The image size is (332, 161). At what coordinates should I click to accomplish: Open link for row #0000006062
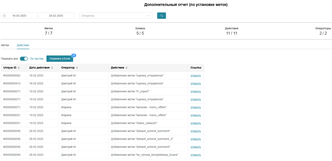click(x=196, y=76)
